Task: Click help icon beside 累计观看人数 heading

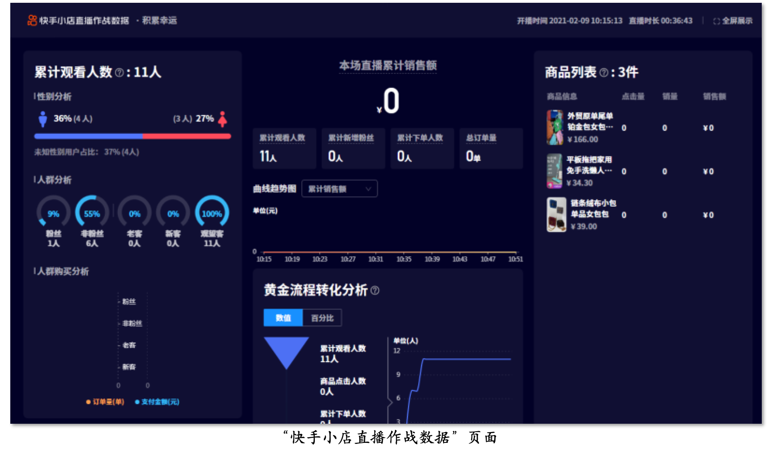Action: tap(119, 72)
